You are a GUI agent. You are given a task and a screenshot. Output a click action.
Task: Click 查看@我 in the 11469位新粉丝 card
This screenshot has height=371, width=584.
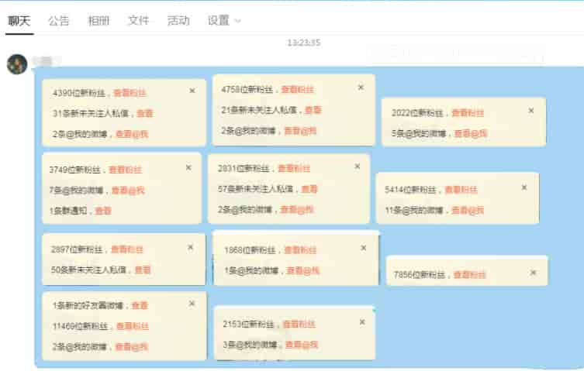132,346
